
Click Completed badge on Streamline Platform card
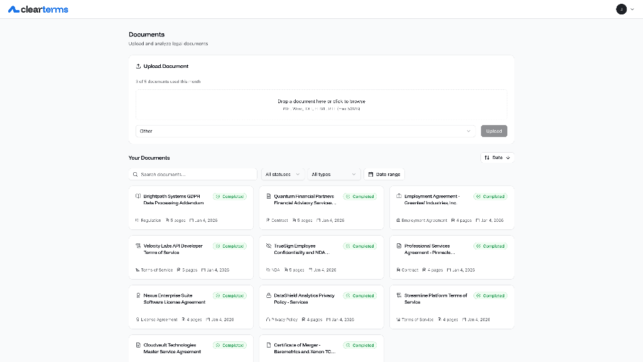click(x=490, y=296)
